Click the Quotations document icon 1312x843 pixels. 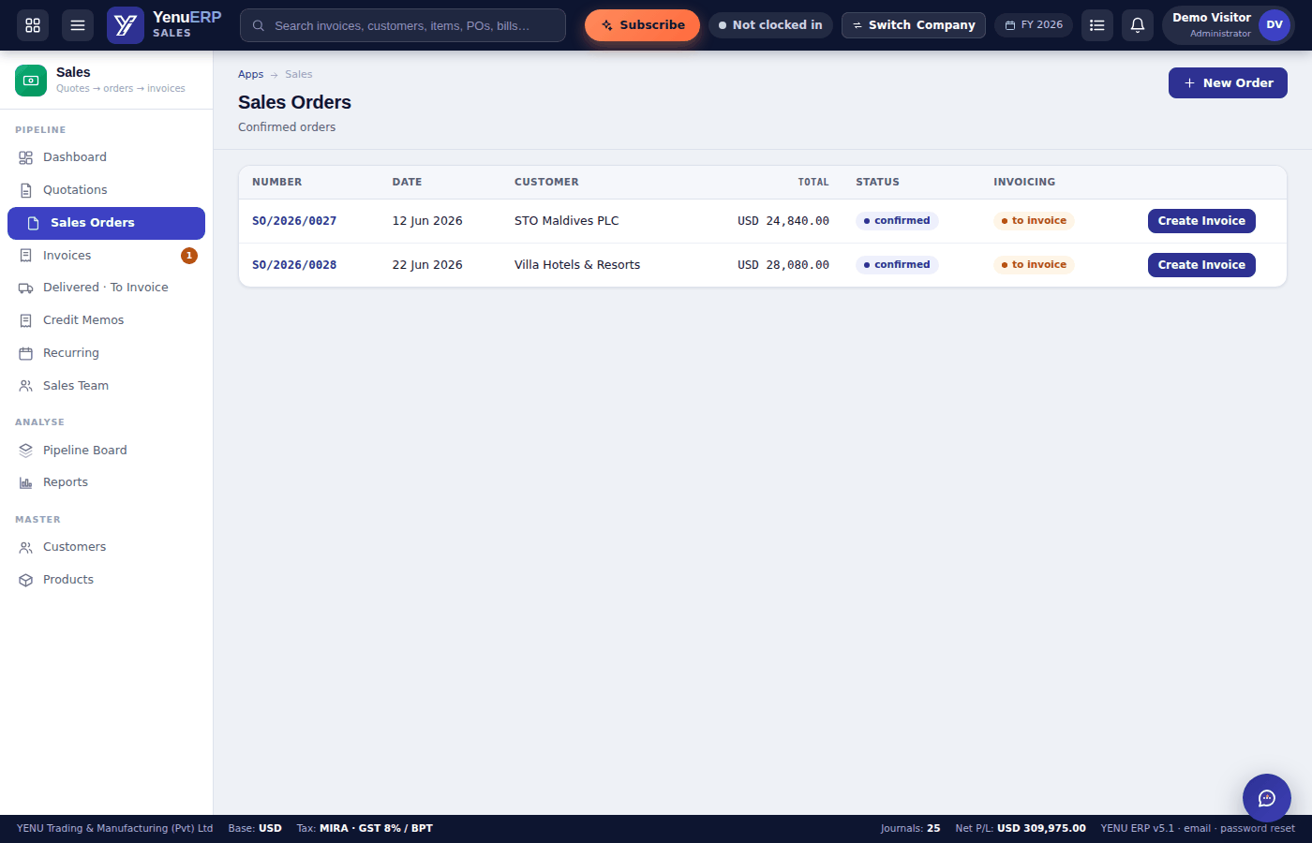(x=26, y=190)
